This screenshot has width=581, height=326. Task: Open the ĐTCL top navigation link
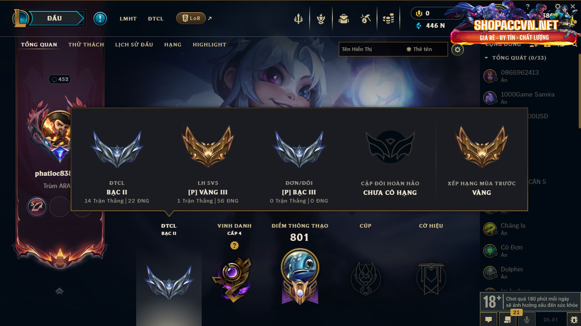point(156,19)
